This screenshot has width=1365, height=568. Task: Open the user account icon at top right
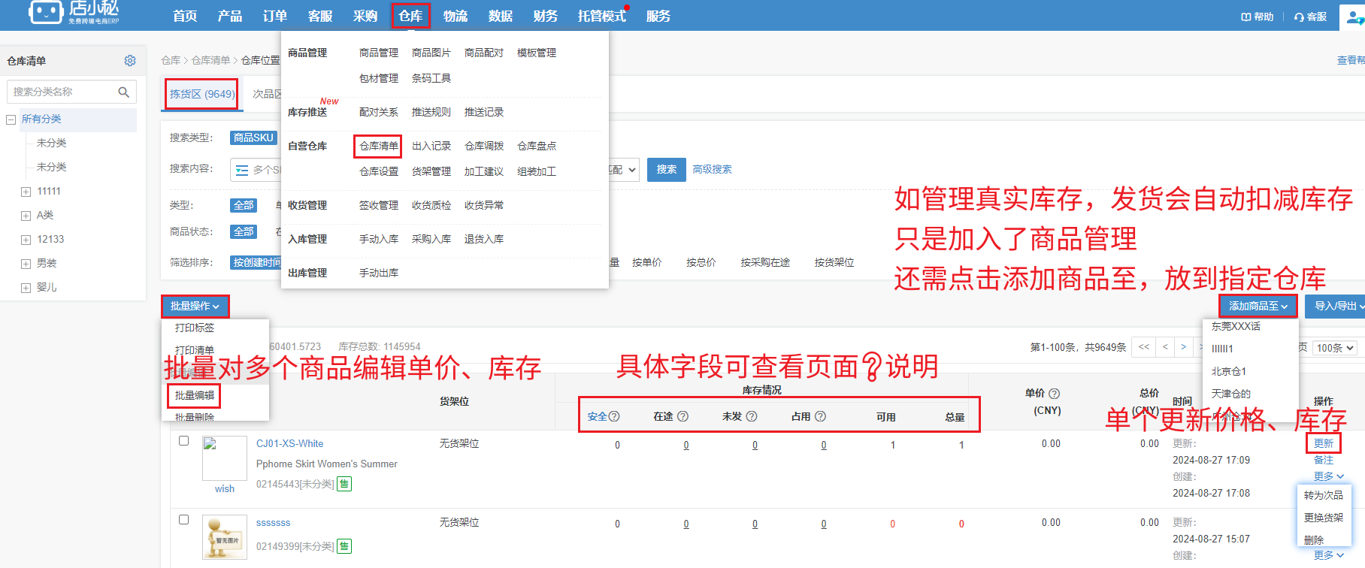1354,17
